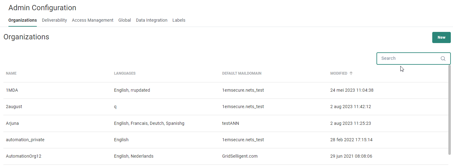The image size is (453, 166).
Task: Sort by the Name column header
Action: coord(11,73)
